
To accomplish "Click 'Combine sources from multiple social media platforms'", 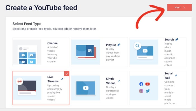I will (170, 93).
